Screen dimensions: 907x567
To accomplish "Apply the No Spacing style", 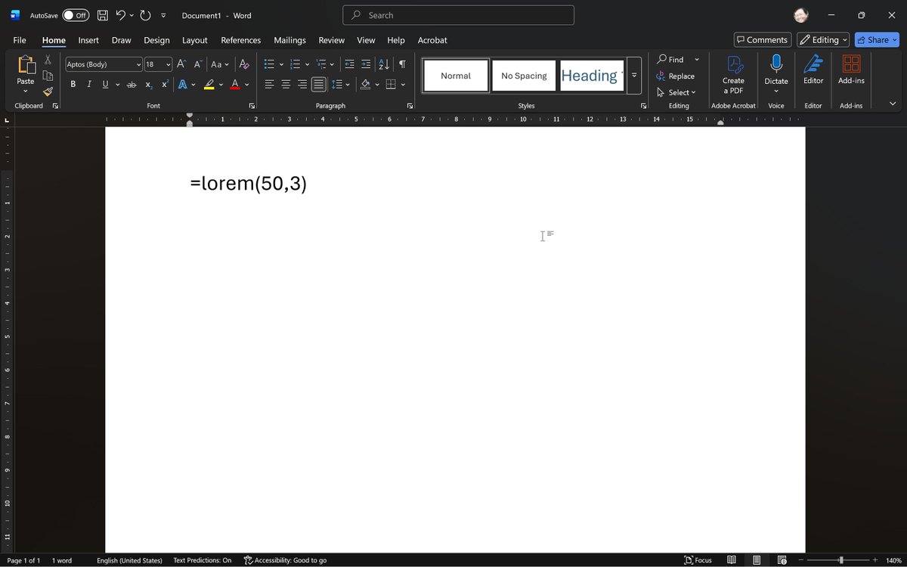I will 524,76.
